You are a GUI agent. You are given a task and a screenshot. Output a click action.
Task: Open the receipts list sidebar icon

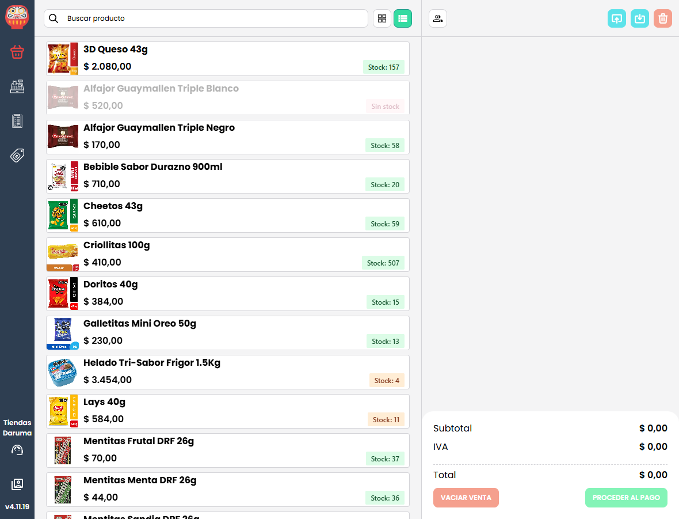click(x=17, y=121)
